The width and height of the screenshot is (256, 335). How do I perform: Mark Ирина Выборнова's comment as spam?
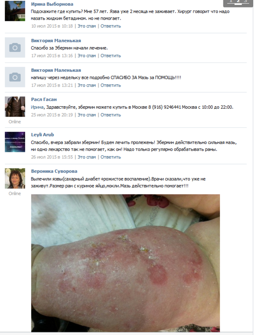pos(86,26)
